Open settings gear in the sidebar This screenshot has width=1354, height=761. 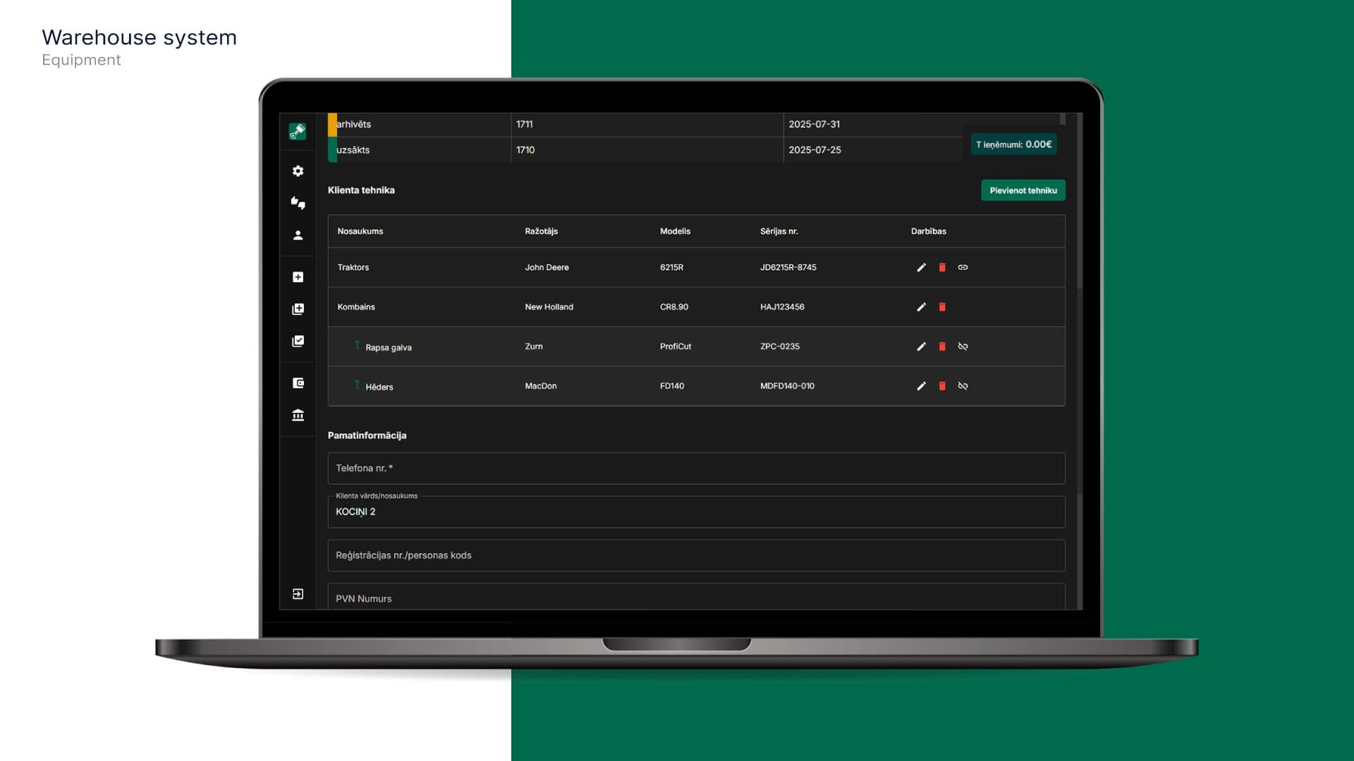click(x=298, y=171)
